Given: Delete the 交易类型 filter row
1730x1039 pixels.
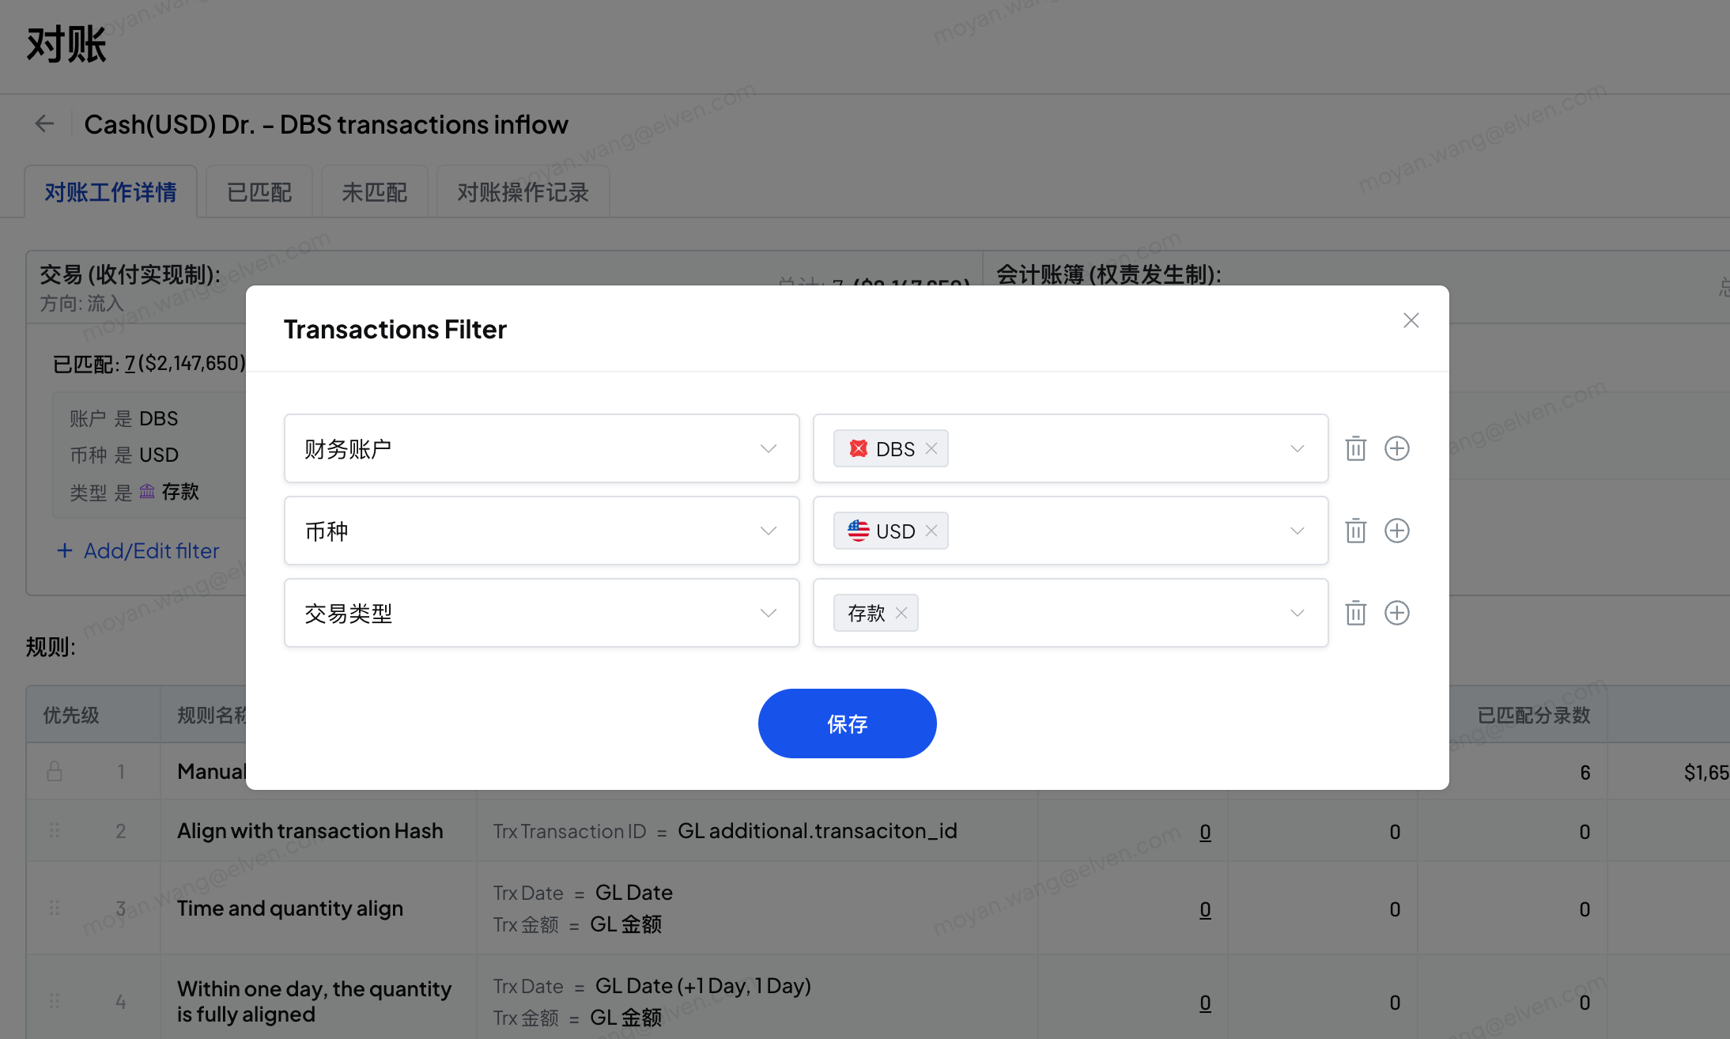Looking at the screenshot, I should click(x=1356, y=613).
